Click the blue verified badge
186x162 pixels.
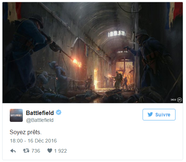[59, 112]
